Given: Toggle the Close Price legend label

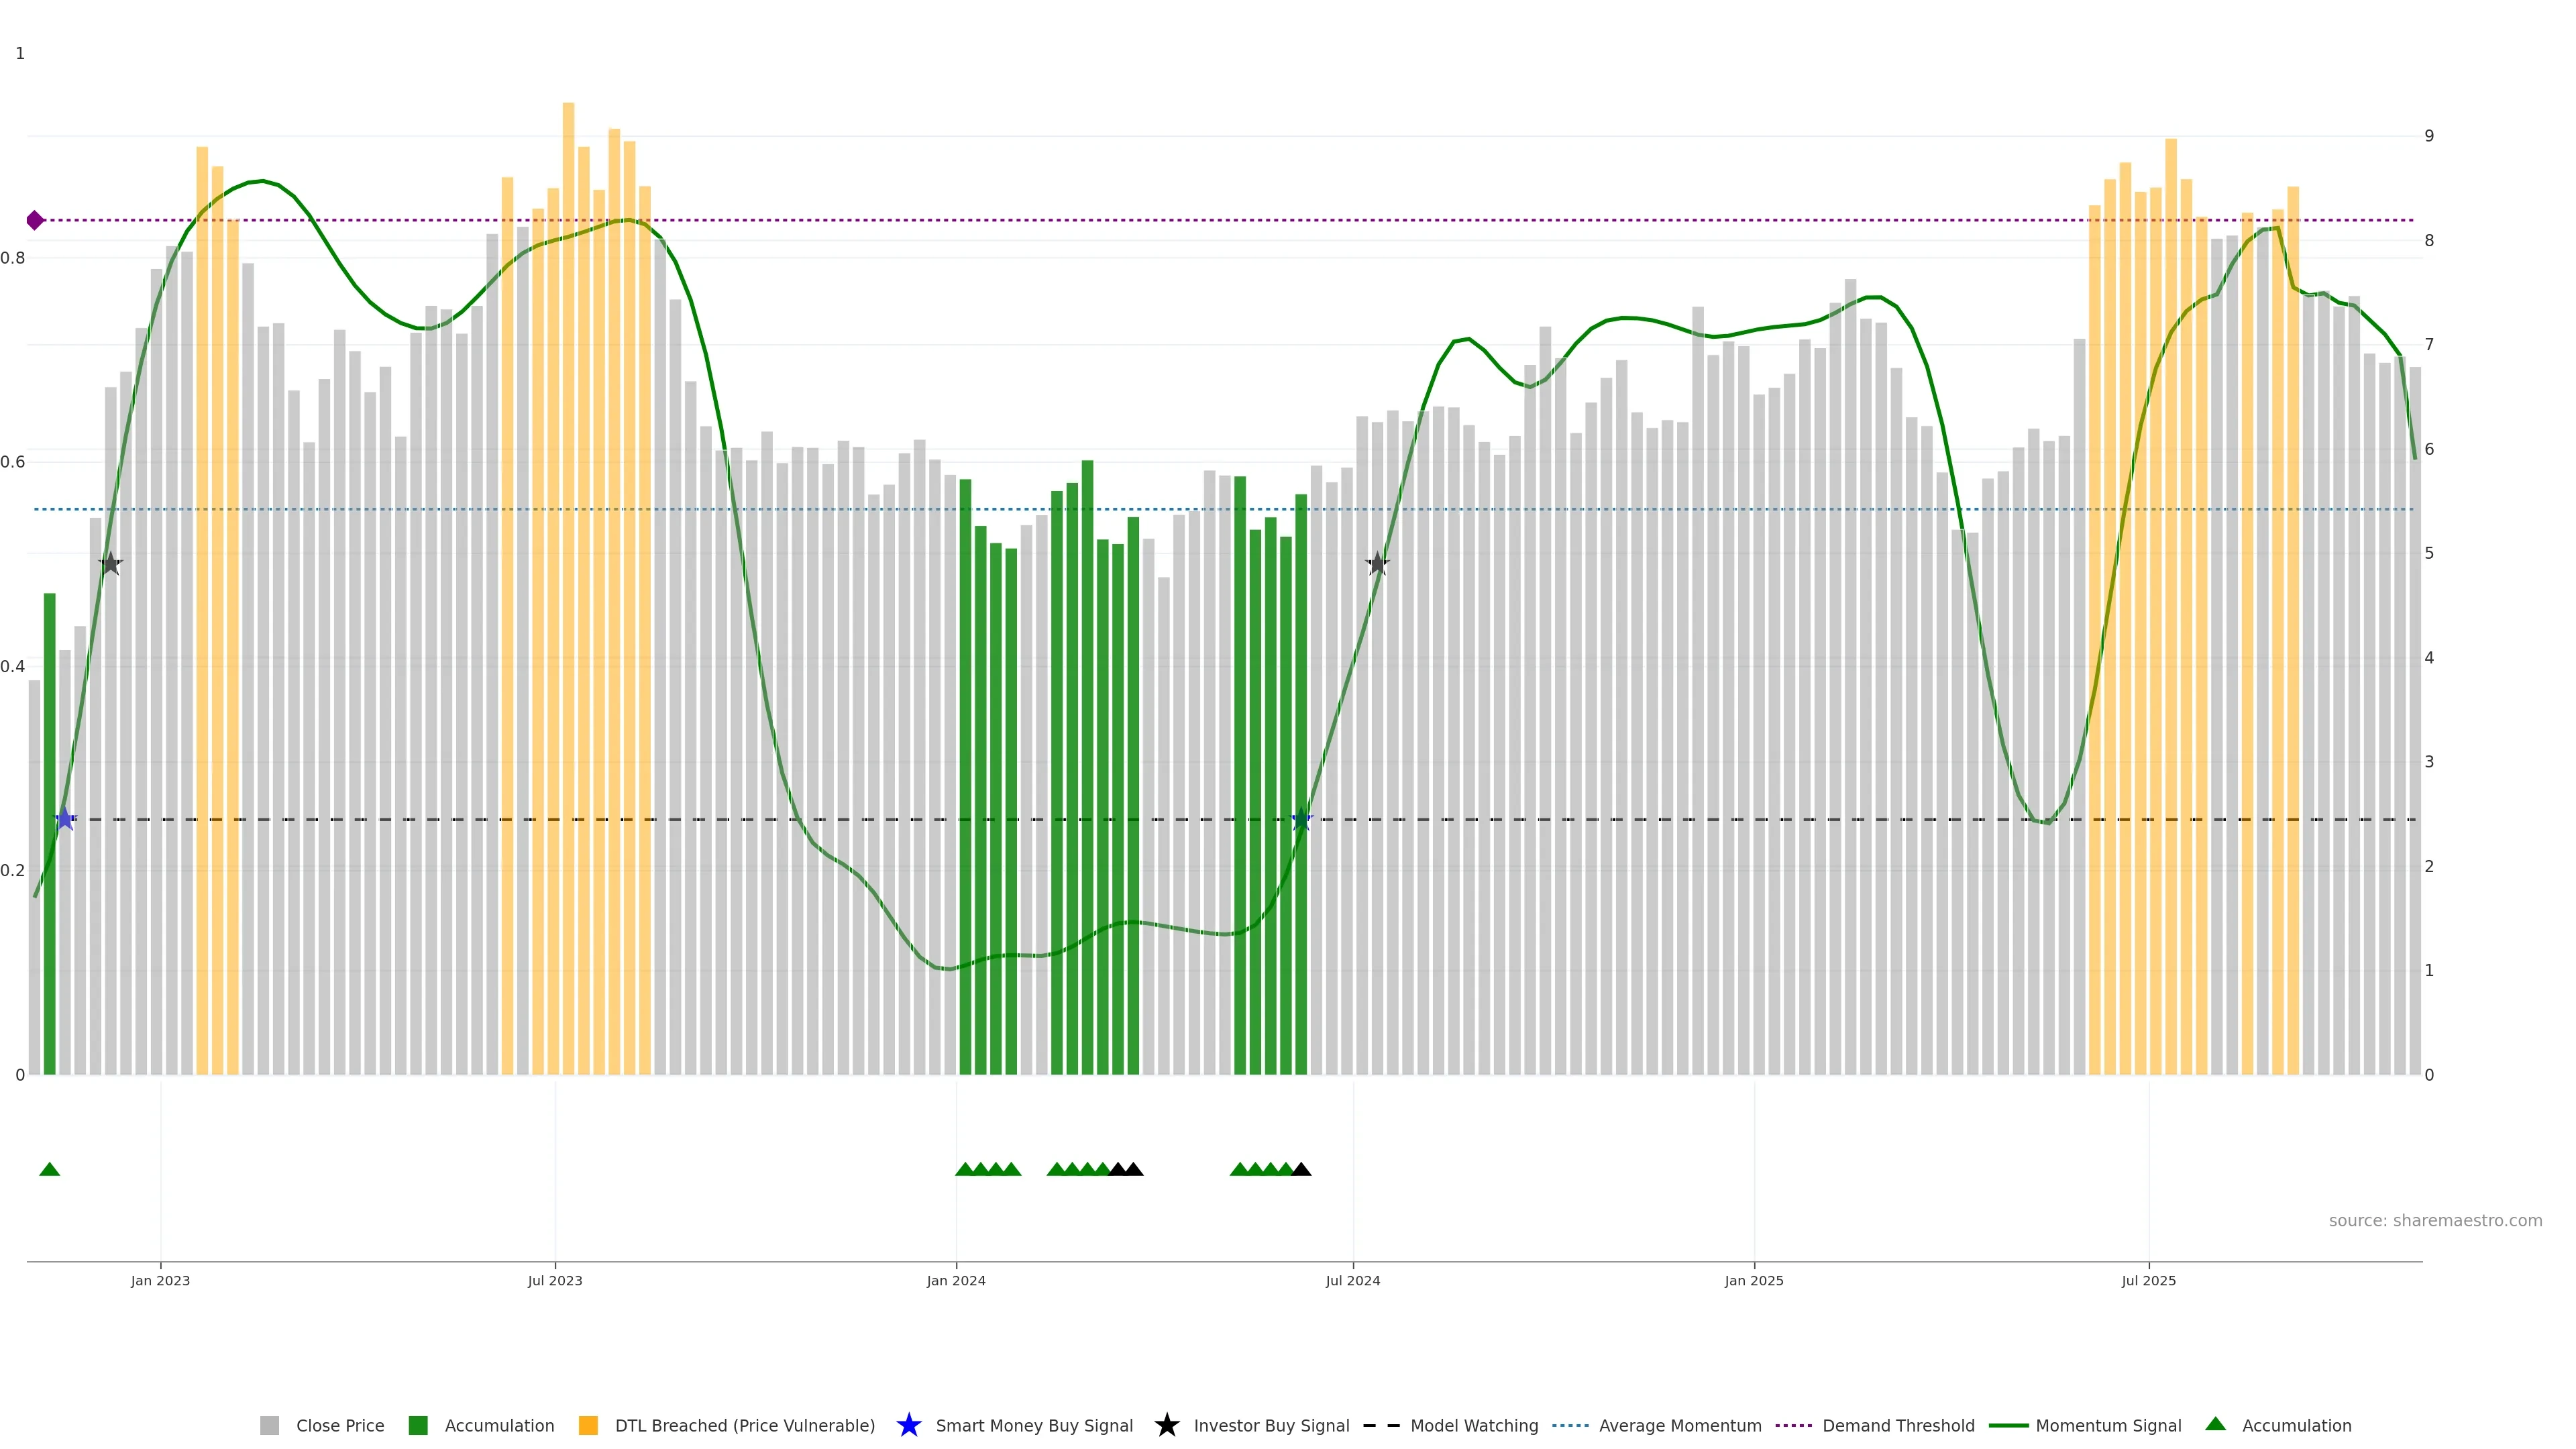Looking at the screenshot, I should (340, 1425).
